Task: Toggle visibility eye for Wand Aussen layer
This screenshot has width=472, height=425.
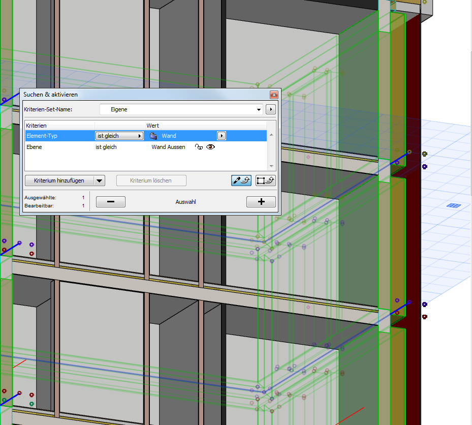Action: point(210,147)
